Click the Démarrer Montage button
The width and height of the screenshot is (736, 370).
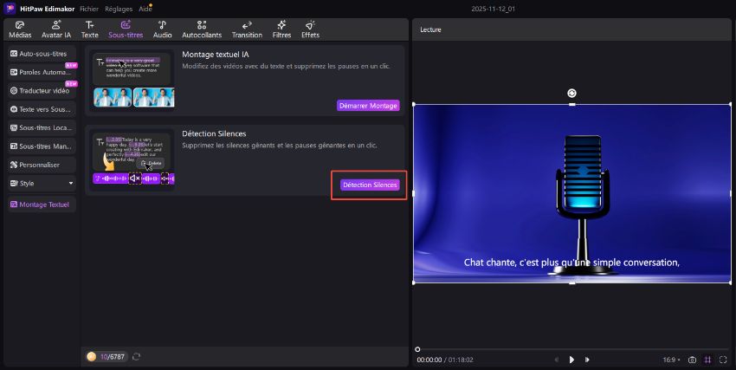[x=368, y=106]
